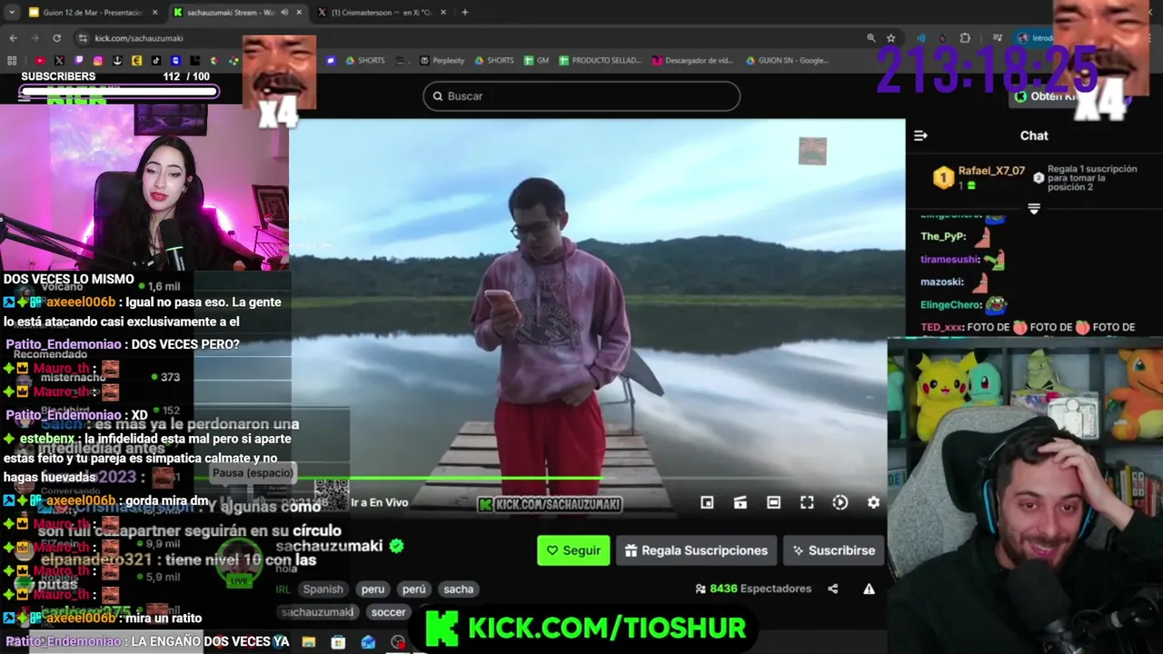Open the clip creation control
The image size is (1163, 654).
pyautogui.click(x=741, y=502)
